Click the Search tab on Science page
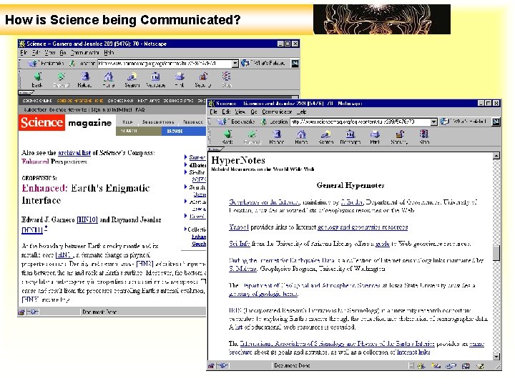 139,131
